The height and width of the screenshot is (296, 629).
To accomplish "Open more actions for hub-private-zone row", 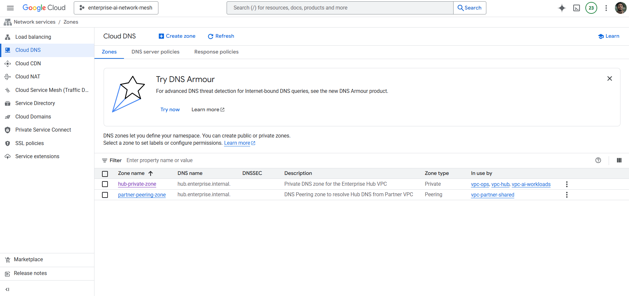I will point(567,184).
